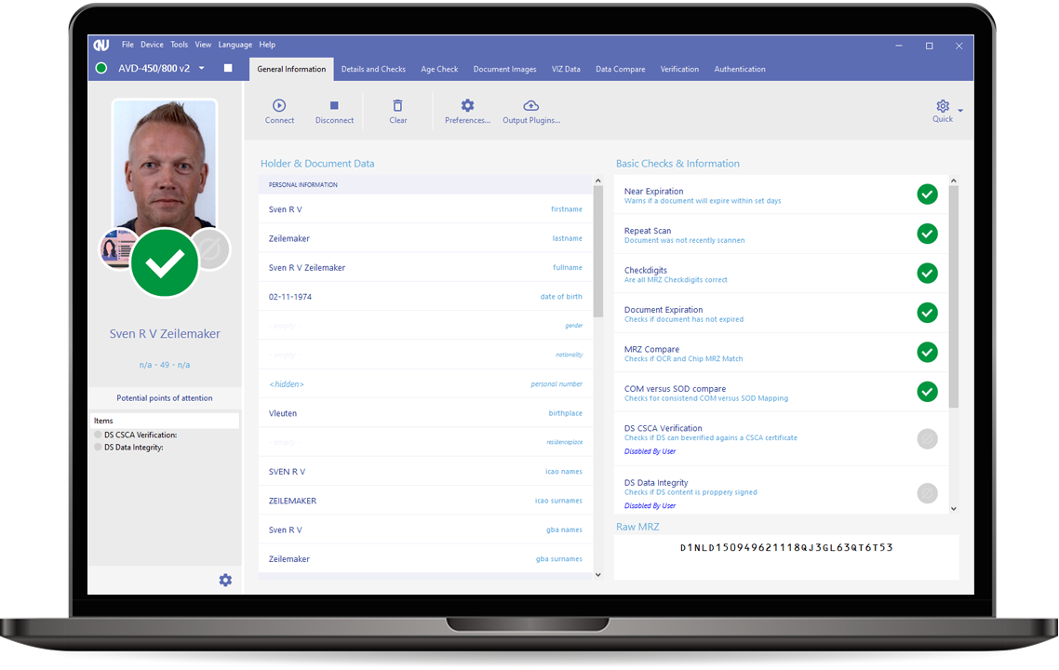This screenshot has height=670, width=1059.
Task: Click the basic checks scrollbar up arrow
Action: pyautogui.click(x=954, y=181)
